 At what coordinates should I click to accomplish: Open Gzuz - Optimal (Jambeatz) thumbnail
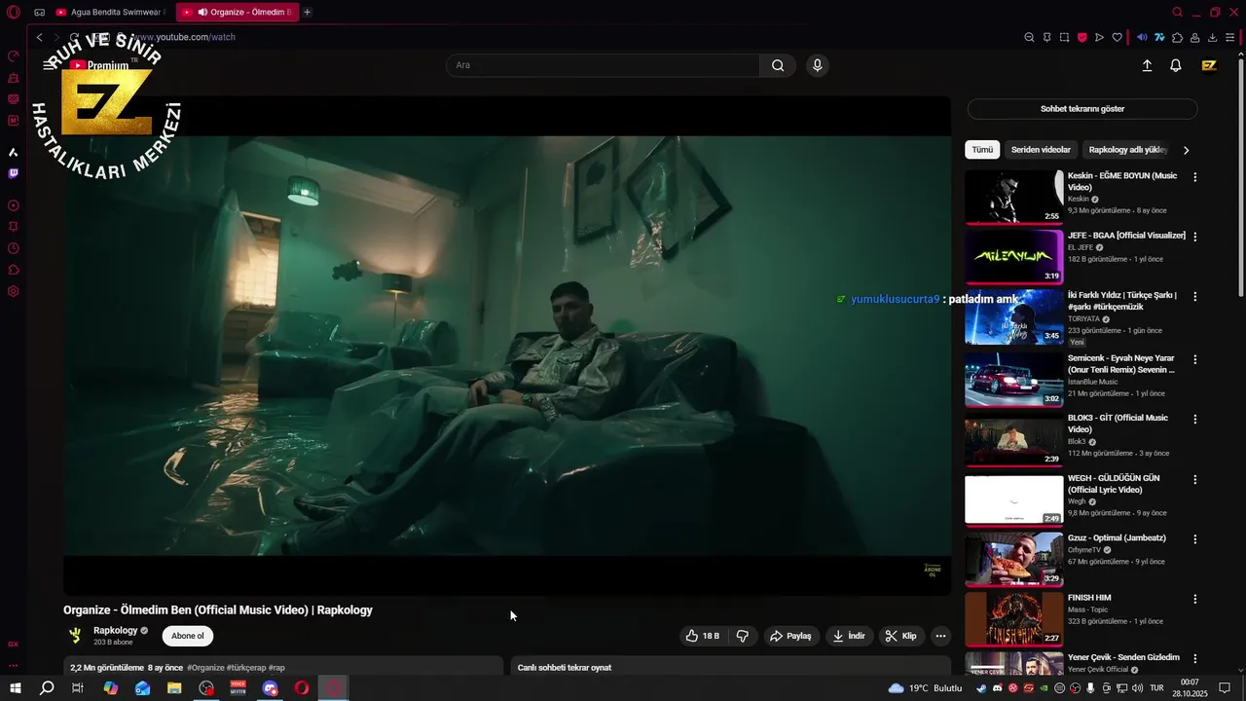pyautogui.click(x=1014, y=559)
